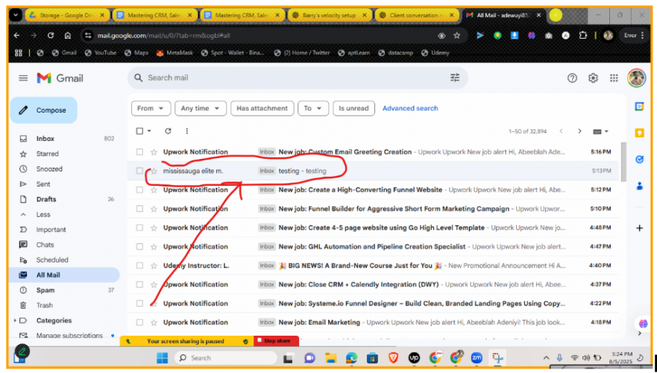The height and width of the screenshot is (373, 657).
Task: Go to the next page of mail
Action: (579, 131)
